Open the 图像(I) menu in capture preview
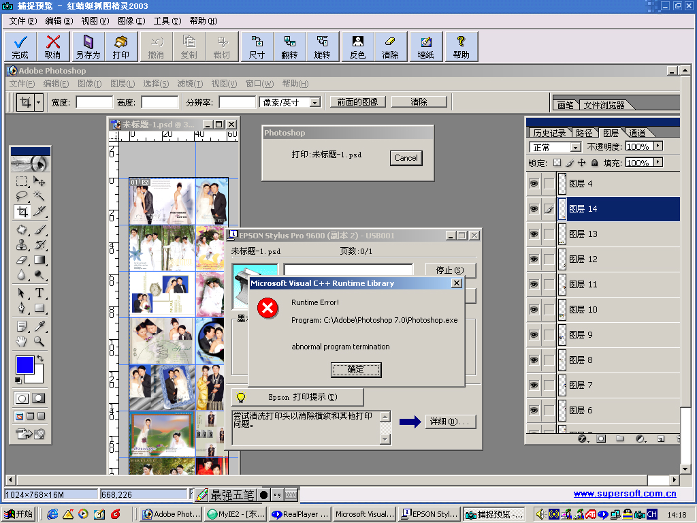 [x=131, y=21]
